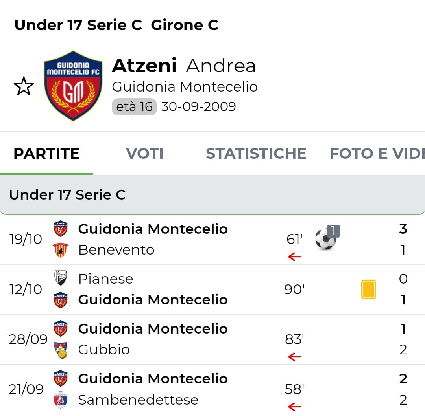Screen dimensions: 425x416
Task: Click the red substitution arrow under 83'
Action: point(294,357)
